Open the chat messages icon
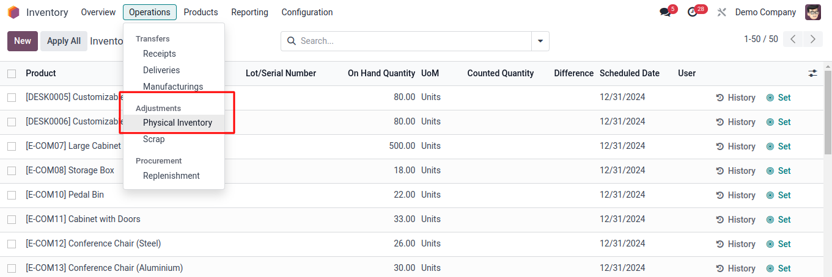 click(665, 12)
